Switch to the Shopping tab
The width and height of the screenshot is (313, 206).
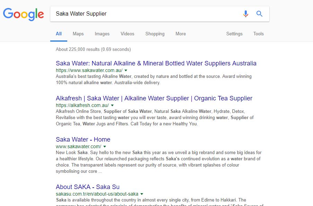[155, 34]
